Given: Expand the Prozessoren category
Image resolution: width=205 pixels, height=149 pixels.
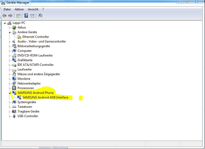Looking at the screenshot, I should tap(10, 88).
